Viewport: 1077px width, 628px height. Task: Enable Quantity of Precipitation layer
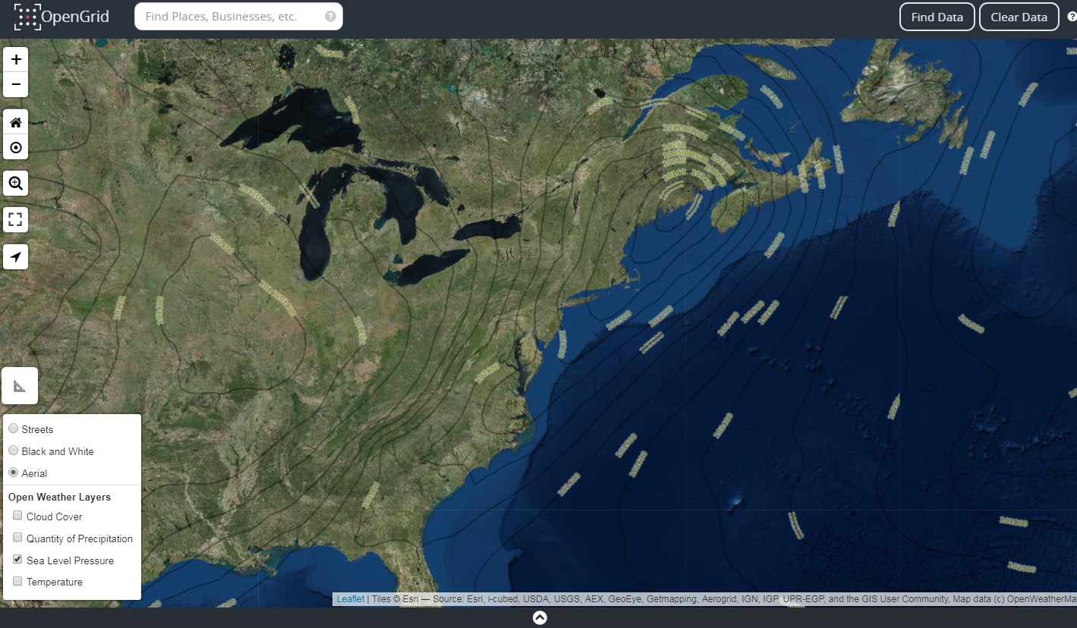click(17, 538)
